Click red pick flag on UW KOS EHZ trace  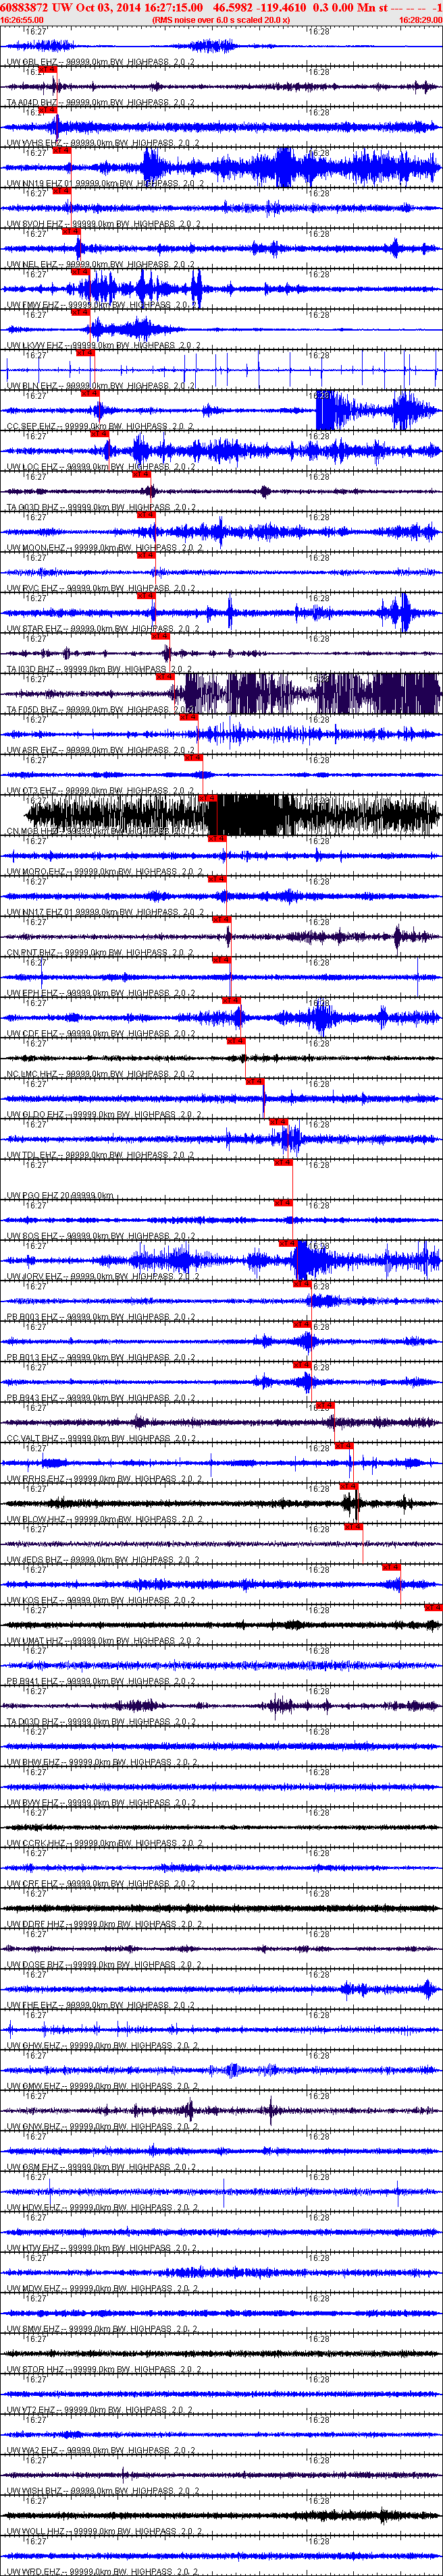click(391, 1567)
